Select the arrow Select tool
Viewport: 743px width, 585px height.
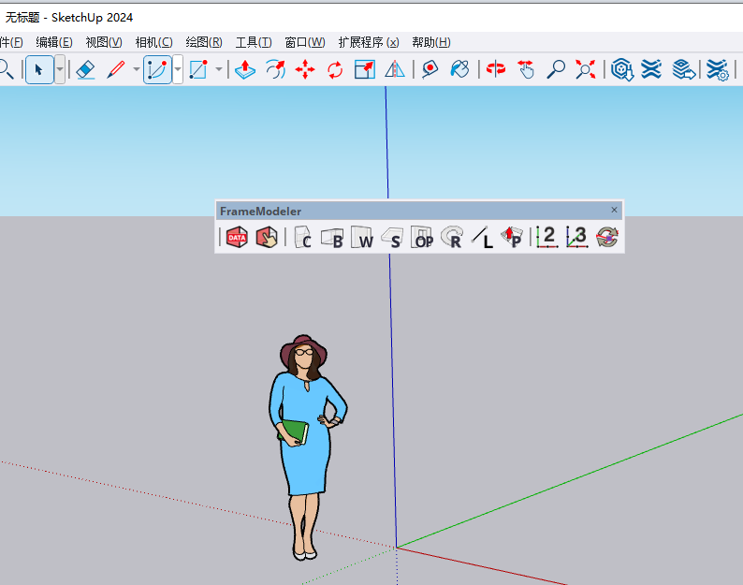(x=39, y=69)
